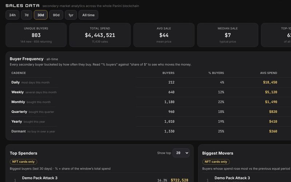
Task: Click the Quarterly avg spend $820
Action: (x=273, y=112)
